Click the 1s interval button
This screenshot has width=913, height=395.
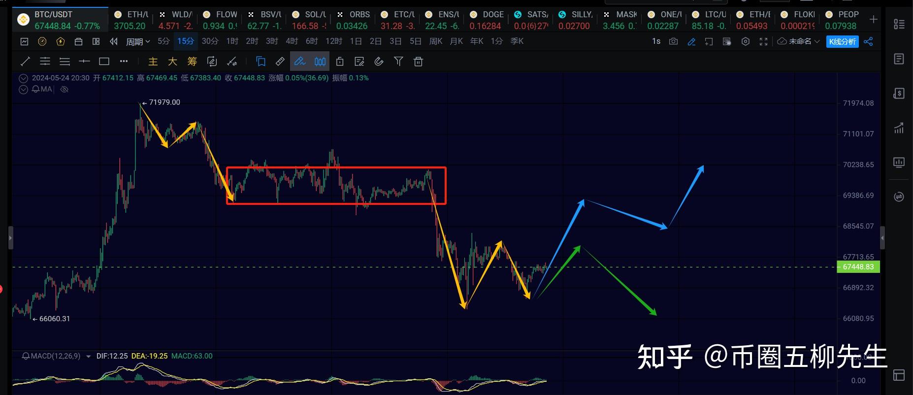click(656, 41)
